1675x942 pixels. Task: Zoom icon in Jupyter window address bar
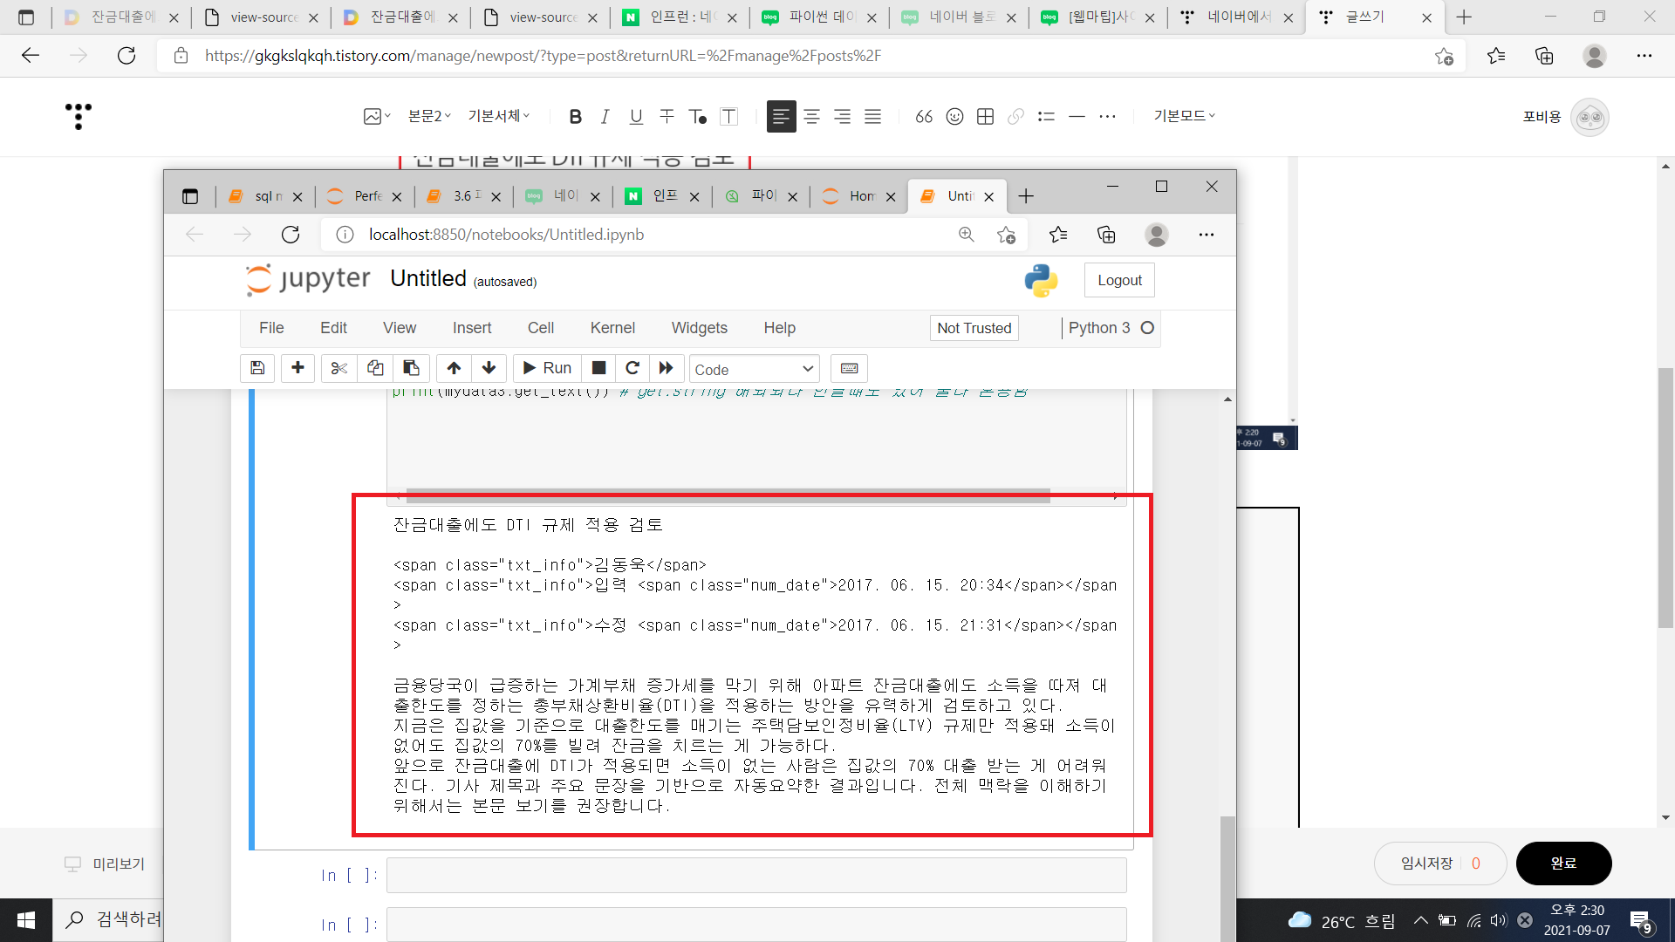point(966,235)
